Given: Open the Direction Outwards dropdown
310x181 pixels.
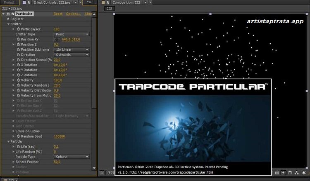Looking at the screenshot, I should 72,55.
